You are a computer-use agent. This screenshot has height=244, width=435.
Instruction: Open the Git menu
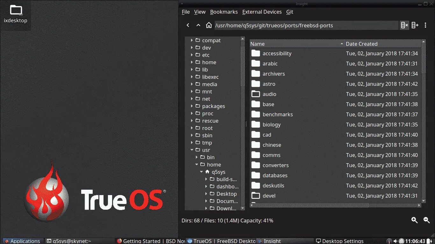tap(289, 12)
